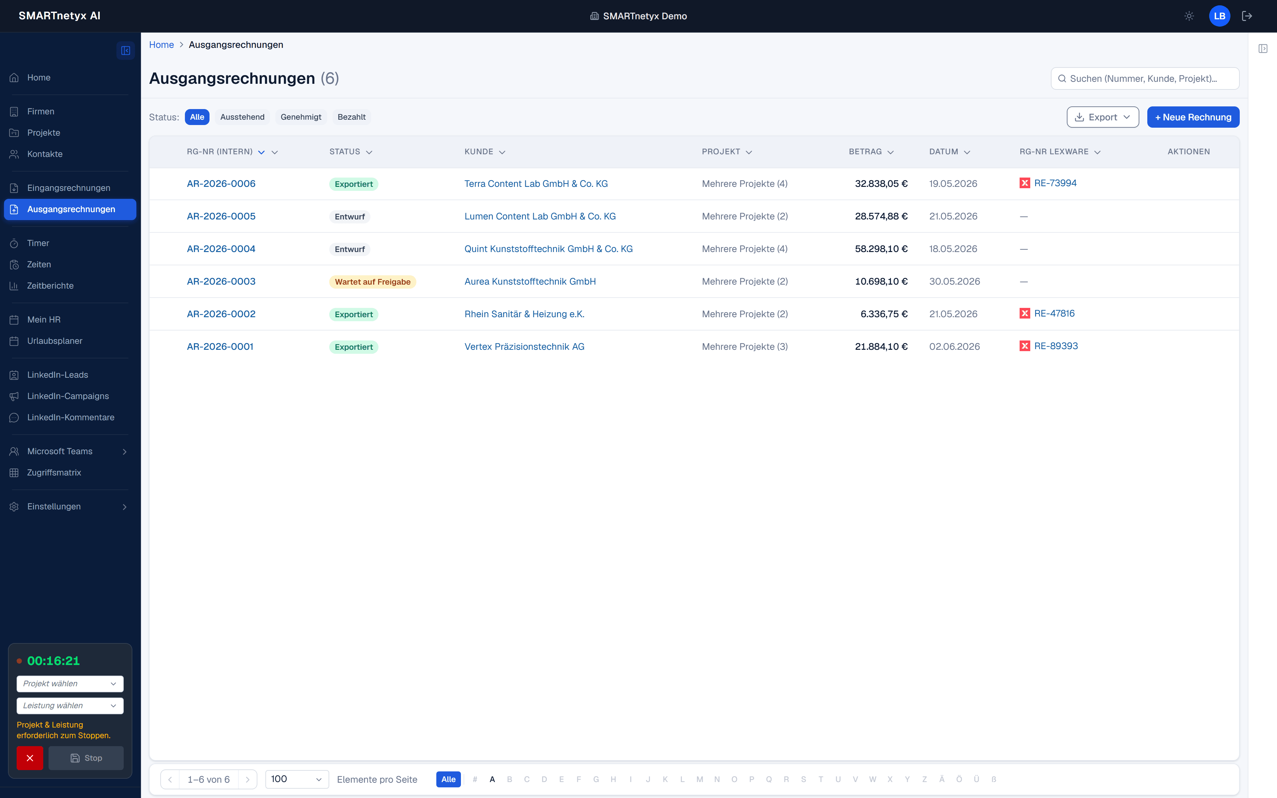The image size is (1277, 798).
Task: Click the Zugriffsmatrix grid icon
Action: 14,472
